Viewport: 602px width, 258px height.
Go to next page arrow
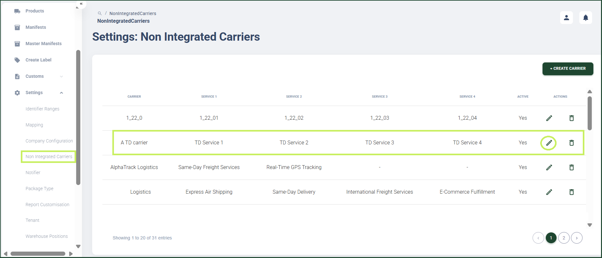pos(576,238)
